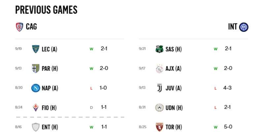The width and height of the screenshot is (264, 132).
Task: Click the Fiorentina team logo
Action: coord(35,108)
